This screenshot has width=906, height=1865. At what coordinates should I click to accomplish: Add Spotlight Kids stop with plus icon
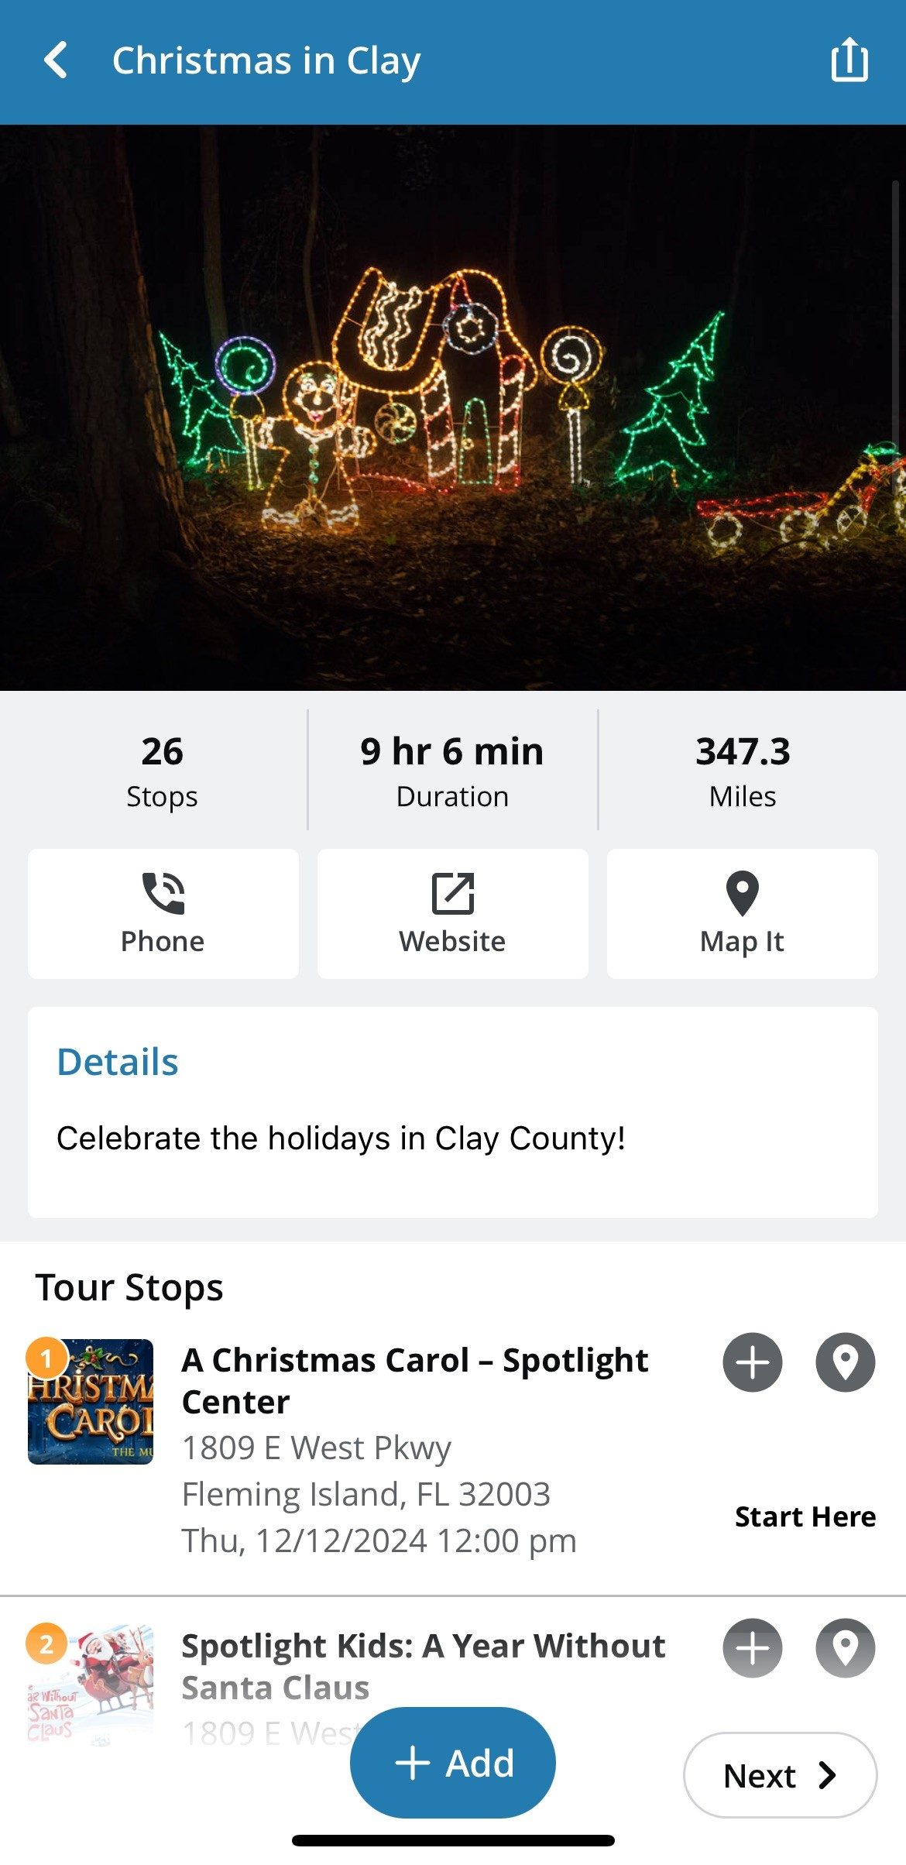[752, 1648]
